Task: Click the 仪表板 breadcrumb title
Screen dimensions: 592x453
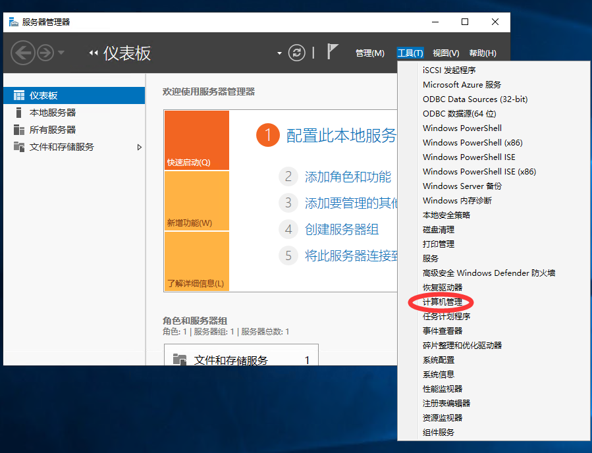Action: [x=127, y=53]
